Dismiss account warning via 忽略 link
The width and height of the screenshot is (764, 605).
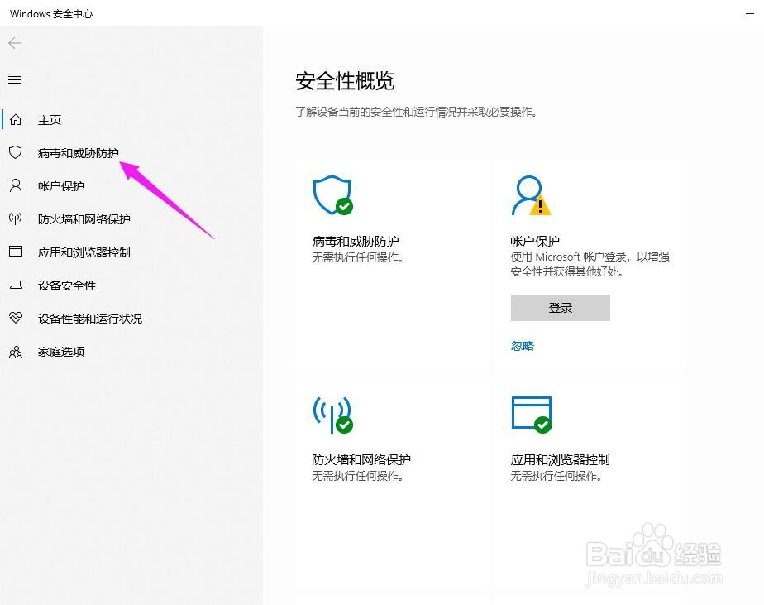tap(522, 345)
